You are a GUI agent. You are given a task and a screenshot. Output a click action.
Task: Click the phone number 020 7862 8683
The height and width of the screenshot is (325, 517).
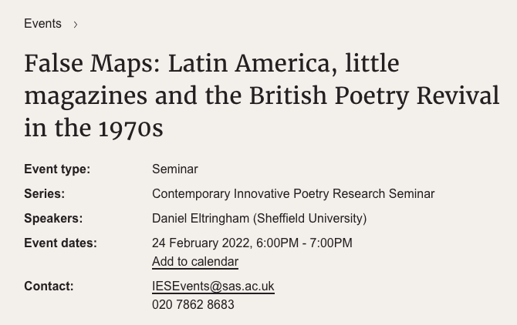click(193, 305)
